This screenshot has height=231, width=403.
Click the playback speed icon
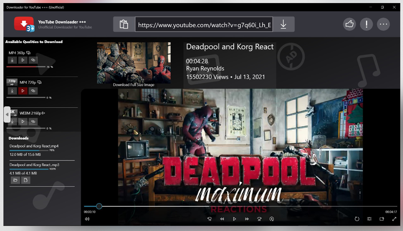tap(272, 219)
